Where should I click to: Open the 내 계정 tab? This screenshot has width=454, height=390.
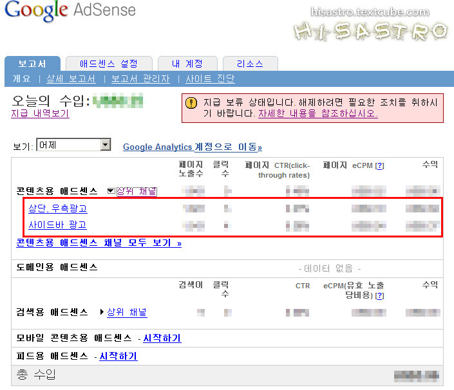pyautogui.click(x=187, y=64)
